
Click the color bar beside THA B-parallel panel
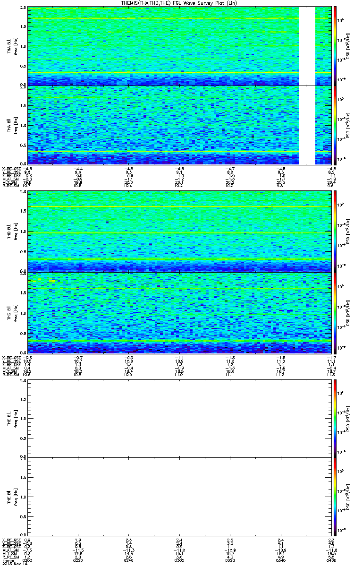click(x=335, y=125)
